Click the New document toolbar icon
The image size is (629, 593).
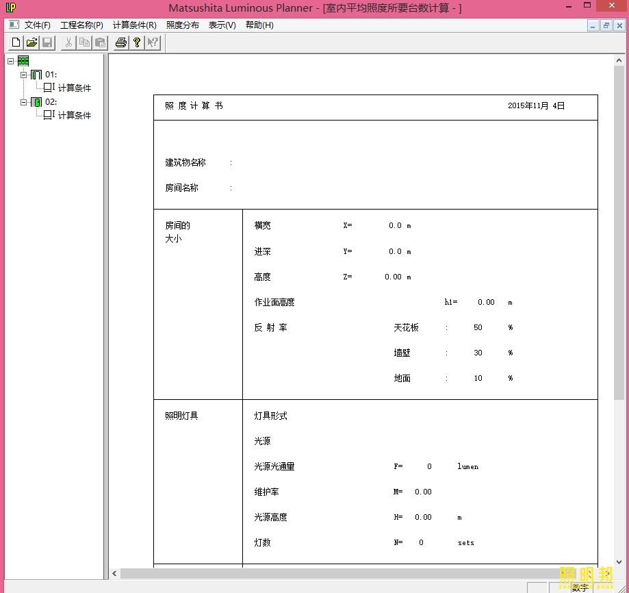click(16, 43)
